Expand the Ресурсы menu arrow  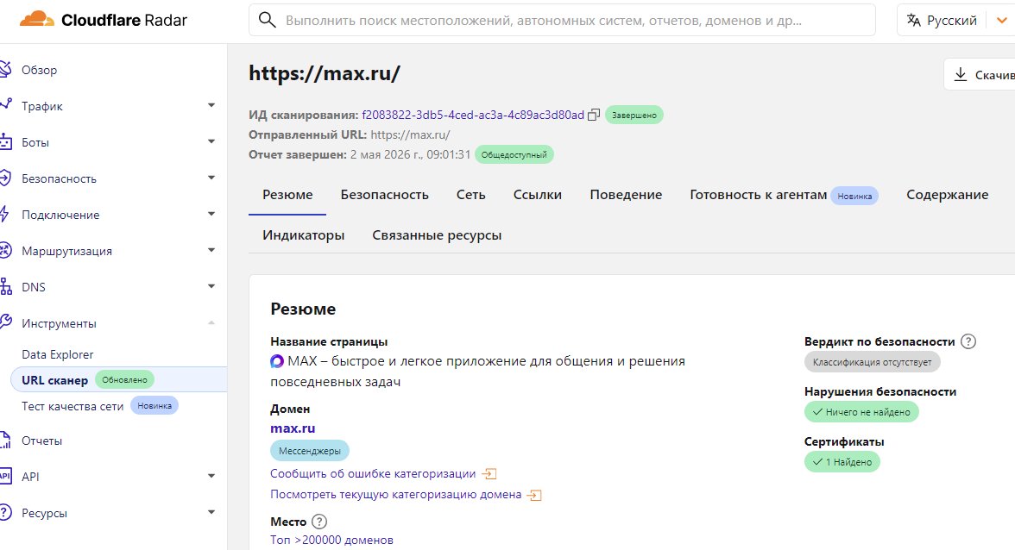click(x=211, y=512)
